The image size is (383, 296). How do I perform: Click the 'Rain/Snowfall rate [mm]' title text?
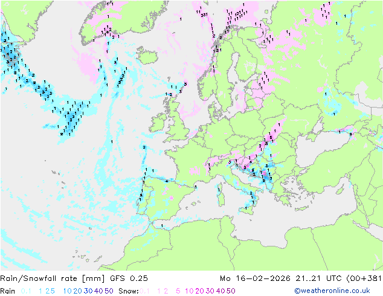click(x=53, y=278)
